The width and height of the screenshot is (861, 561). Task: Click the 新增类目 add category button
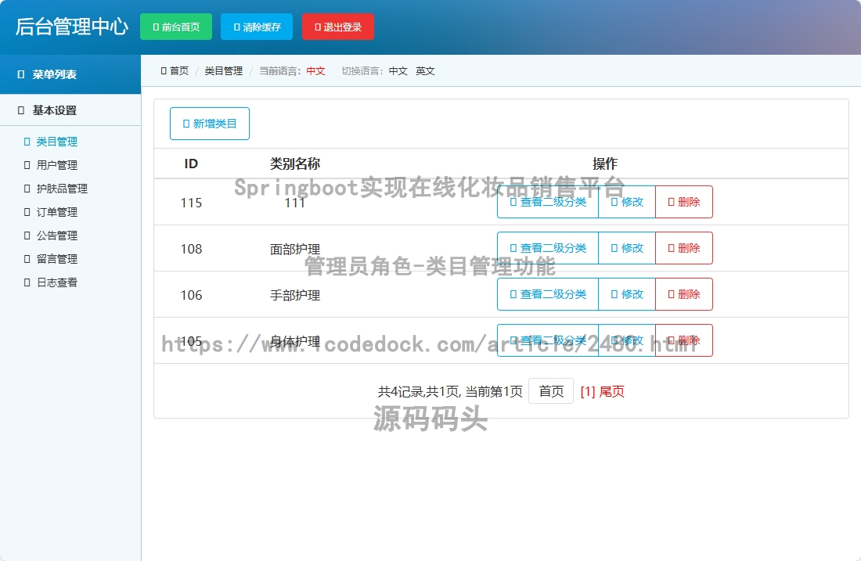(210, 124)
